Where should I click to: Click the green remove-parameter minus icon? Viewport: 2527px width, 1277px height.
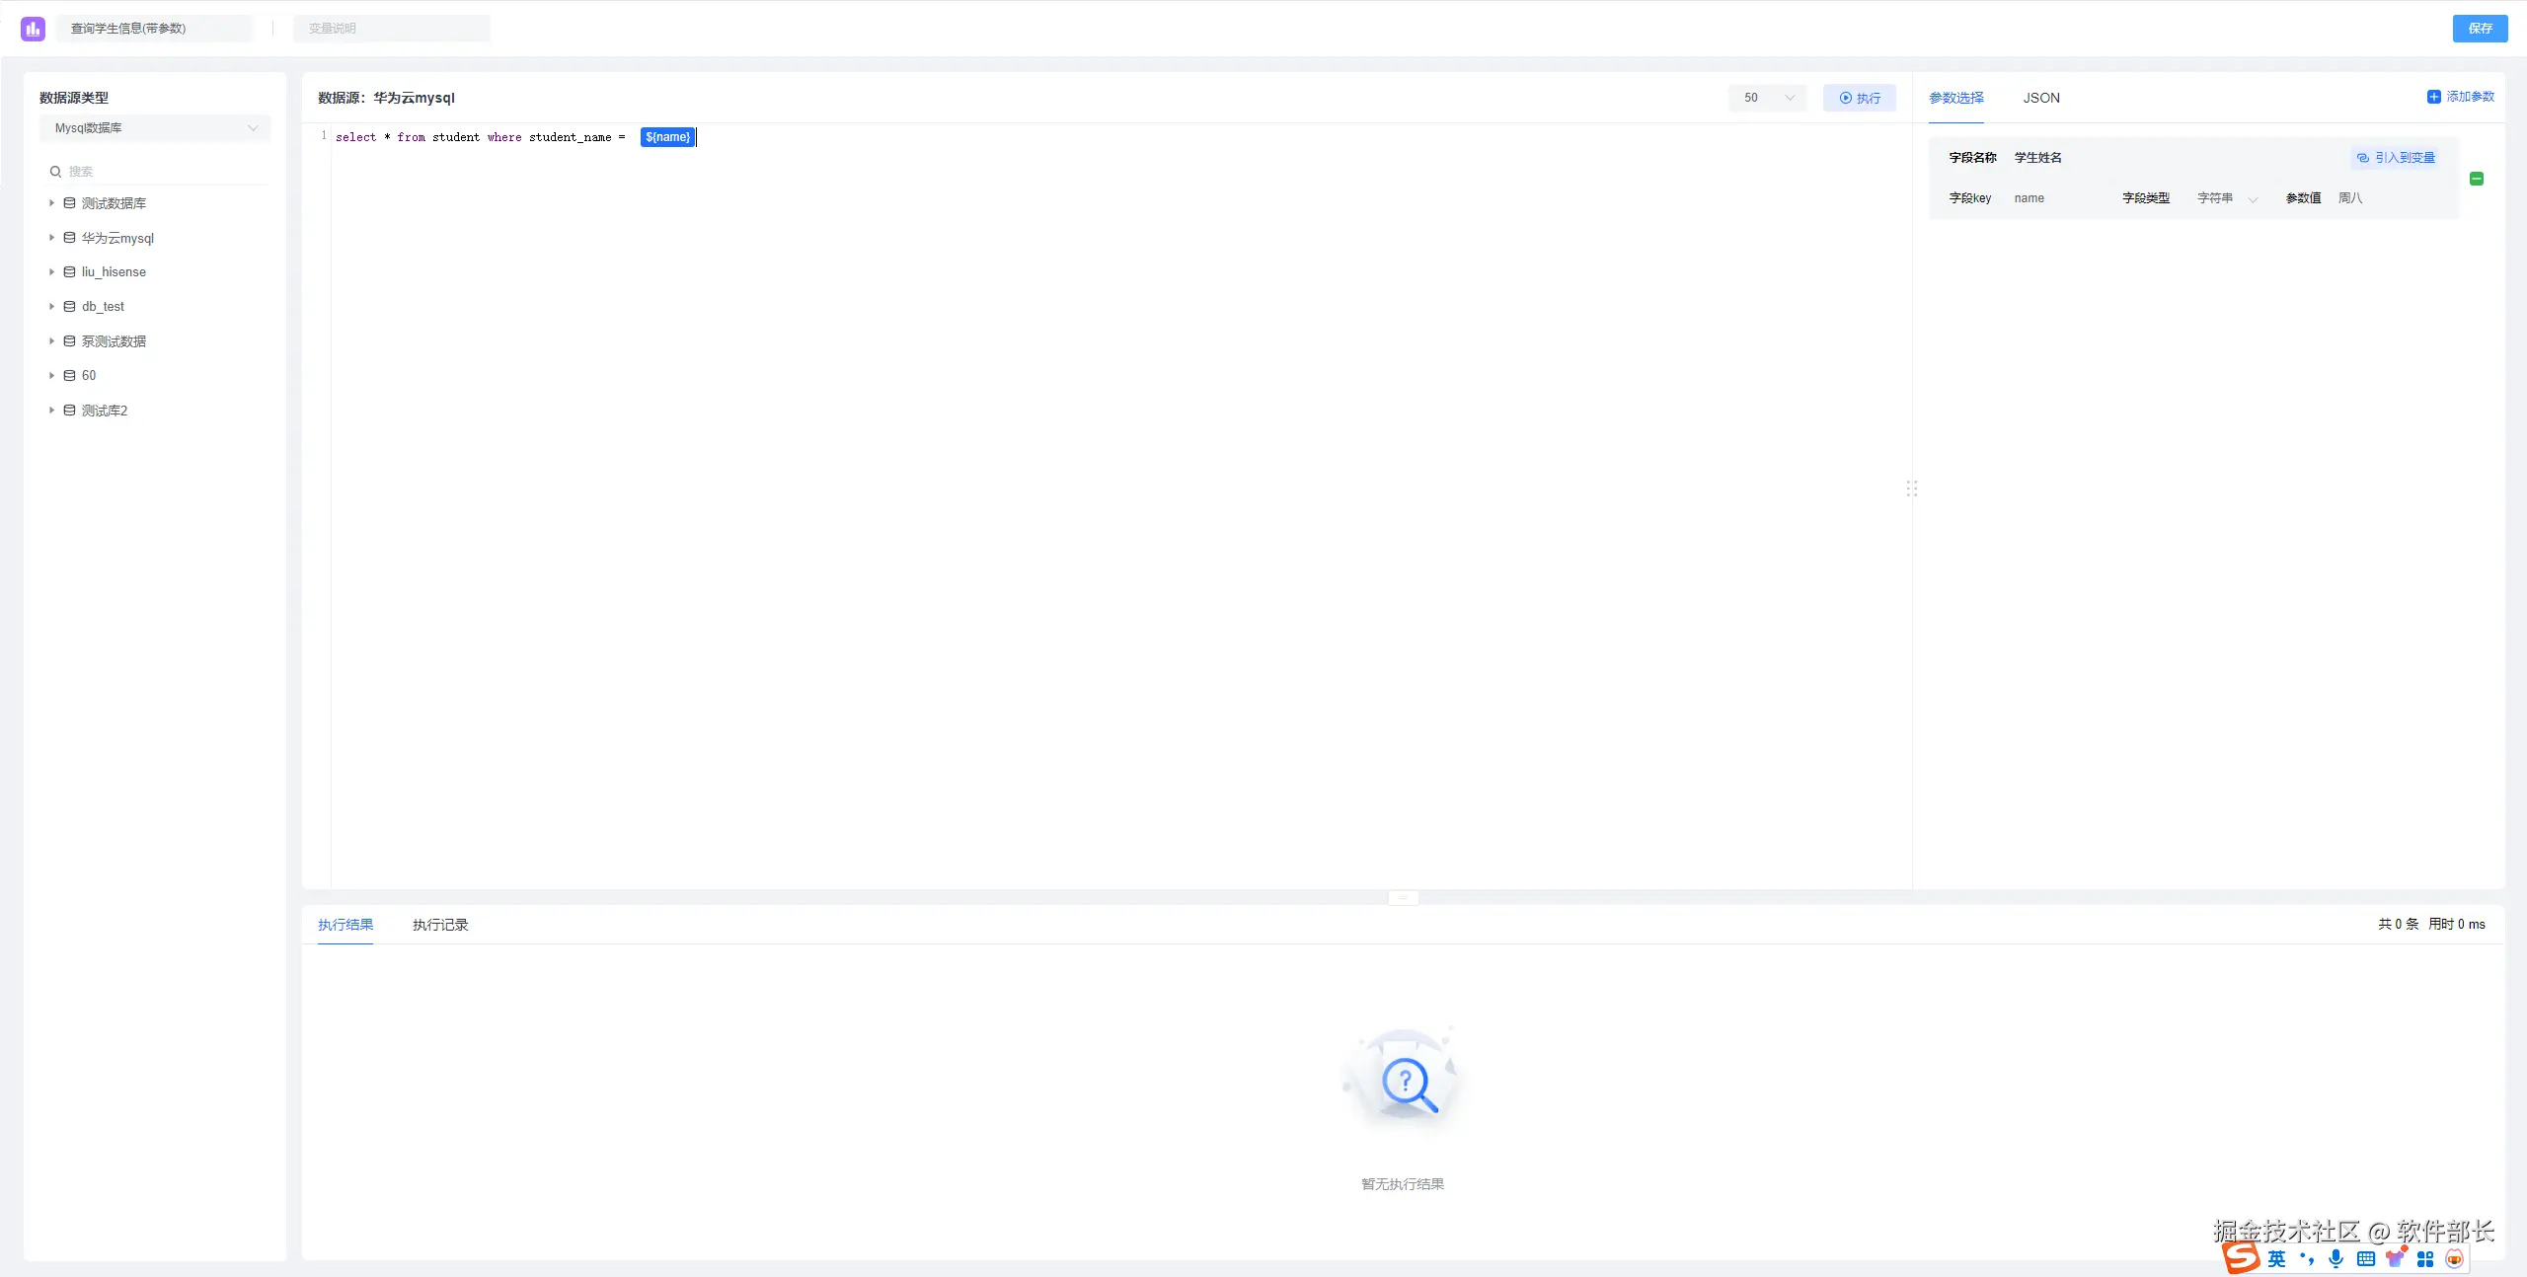[x=2476, y=179]
